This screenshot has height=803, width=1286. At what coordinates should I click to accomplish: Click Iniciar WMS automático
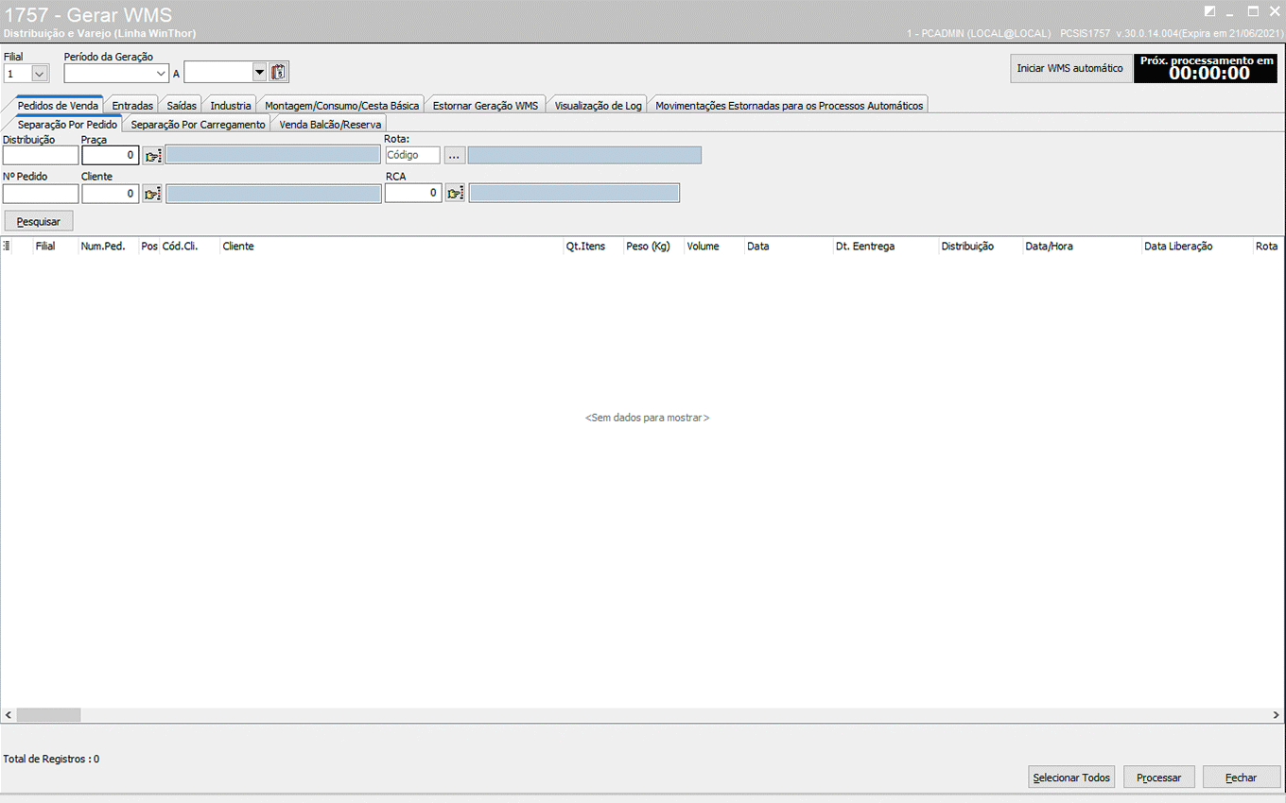(1069, 68)
